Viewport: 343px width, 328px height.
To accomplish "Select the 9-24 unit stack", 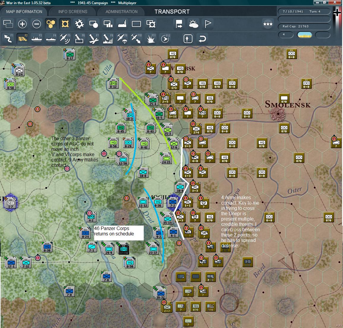I will [x=18, y=70].
